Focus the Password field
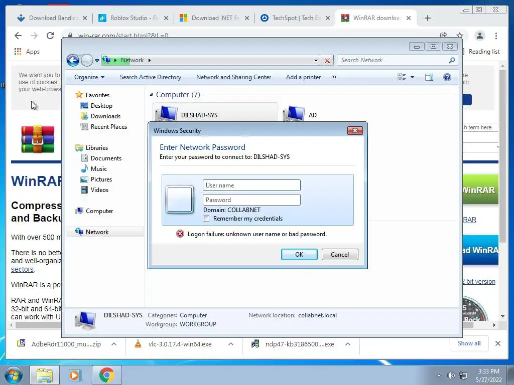 pos(251,200)
